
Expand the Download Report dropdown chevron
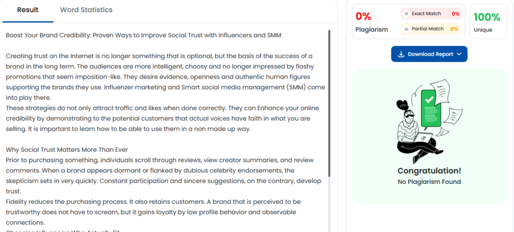pos(459,54)
